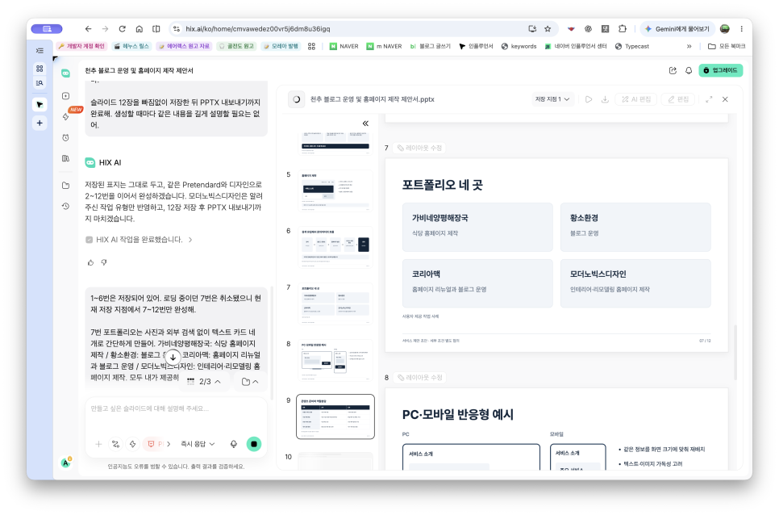
Task: Select the 모더노빅스디자인 portfolio card
Action: (x=635, y=283)
